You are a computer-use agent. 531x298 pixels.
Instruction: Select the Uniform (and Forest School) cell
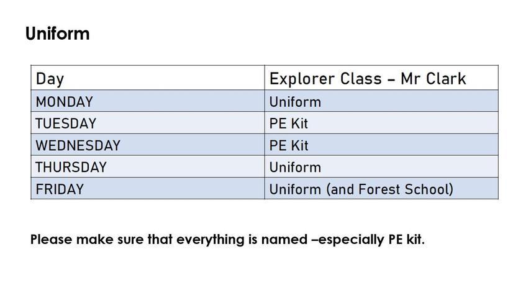[381, 188]
